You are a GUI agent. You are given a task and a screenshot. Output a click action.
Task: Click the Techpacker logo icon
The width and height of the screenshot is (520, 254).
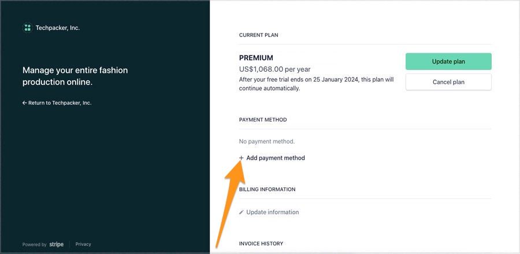pos(28,28)
